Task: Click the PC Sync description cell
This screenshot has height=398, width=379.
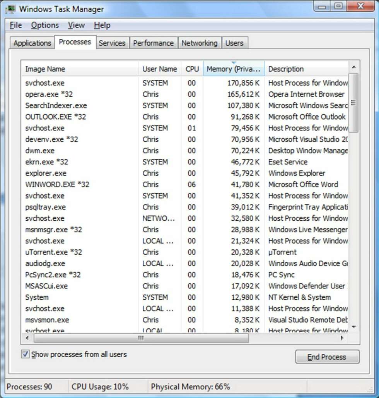Action: [x=282, y=275]
